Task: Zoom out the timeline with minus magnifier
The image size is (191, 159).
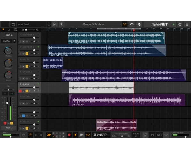Action: pos(23,30)
